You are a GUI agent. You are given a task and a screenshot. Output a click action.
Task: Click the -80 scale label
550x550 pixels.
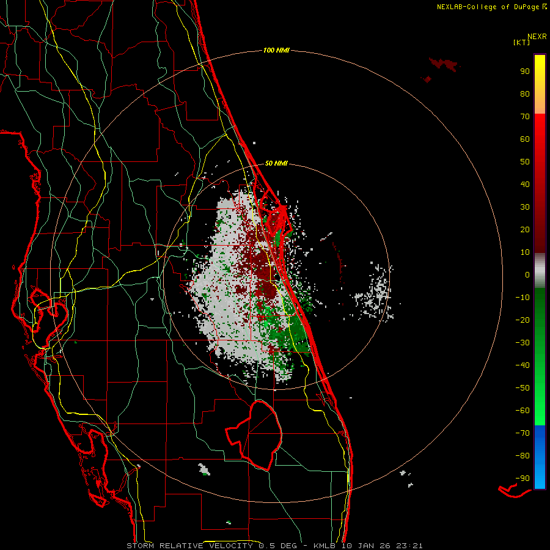tap(522, 456)
